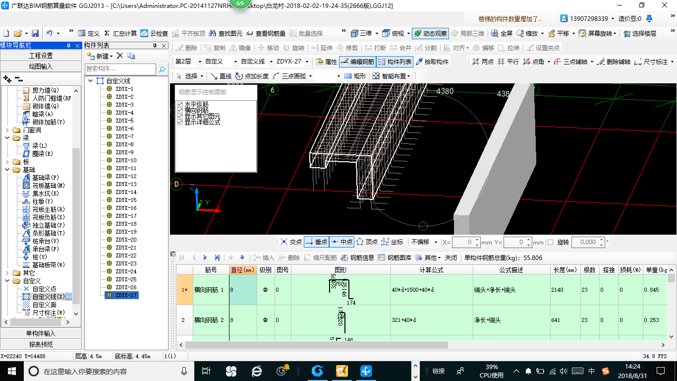Collapse 自定义线 root in component list

click(x=90, y=81)
